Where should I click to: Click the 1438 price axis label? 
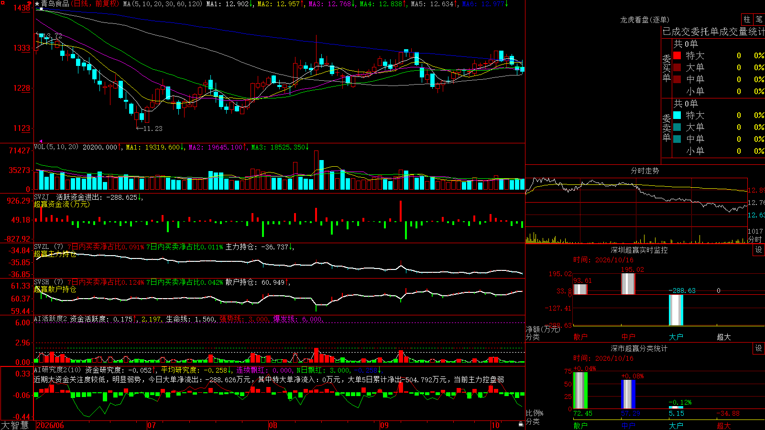click(x=22, y=8)
